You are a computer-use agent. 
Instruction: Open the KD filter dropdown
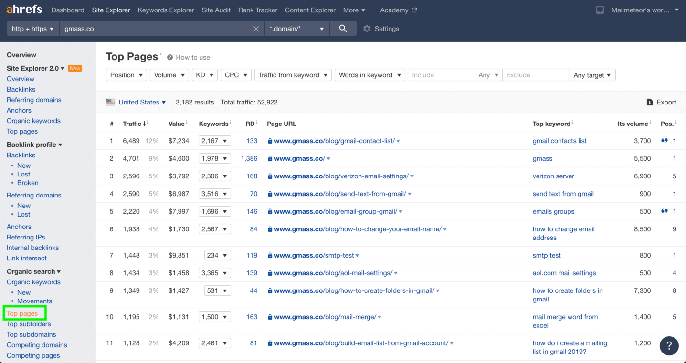pyautogui.click(x=205, y=75)
